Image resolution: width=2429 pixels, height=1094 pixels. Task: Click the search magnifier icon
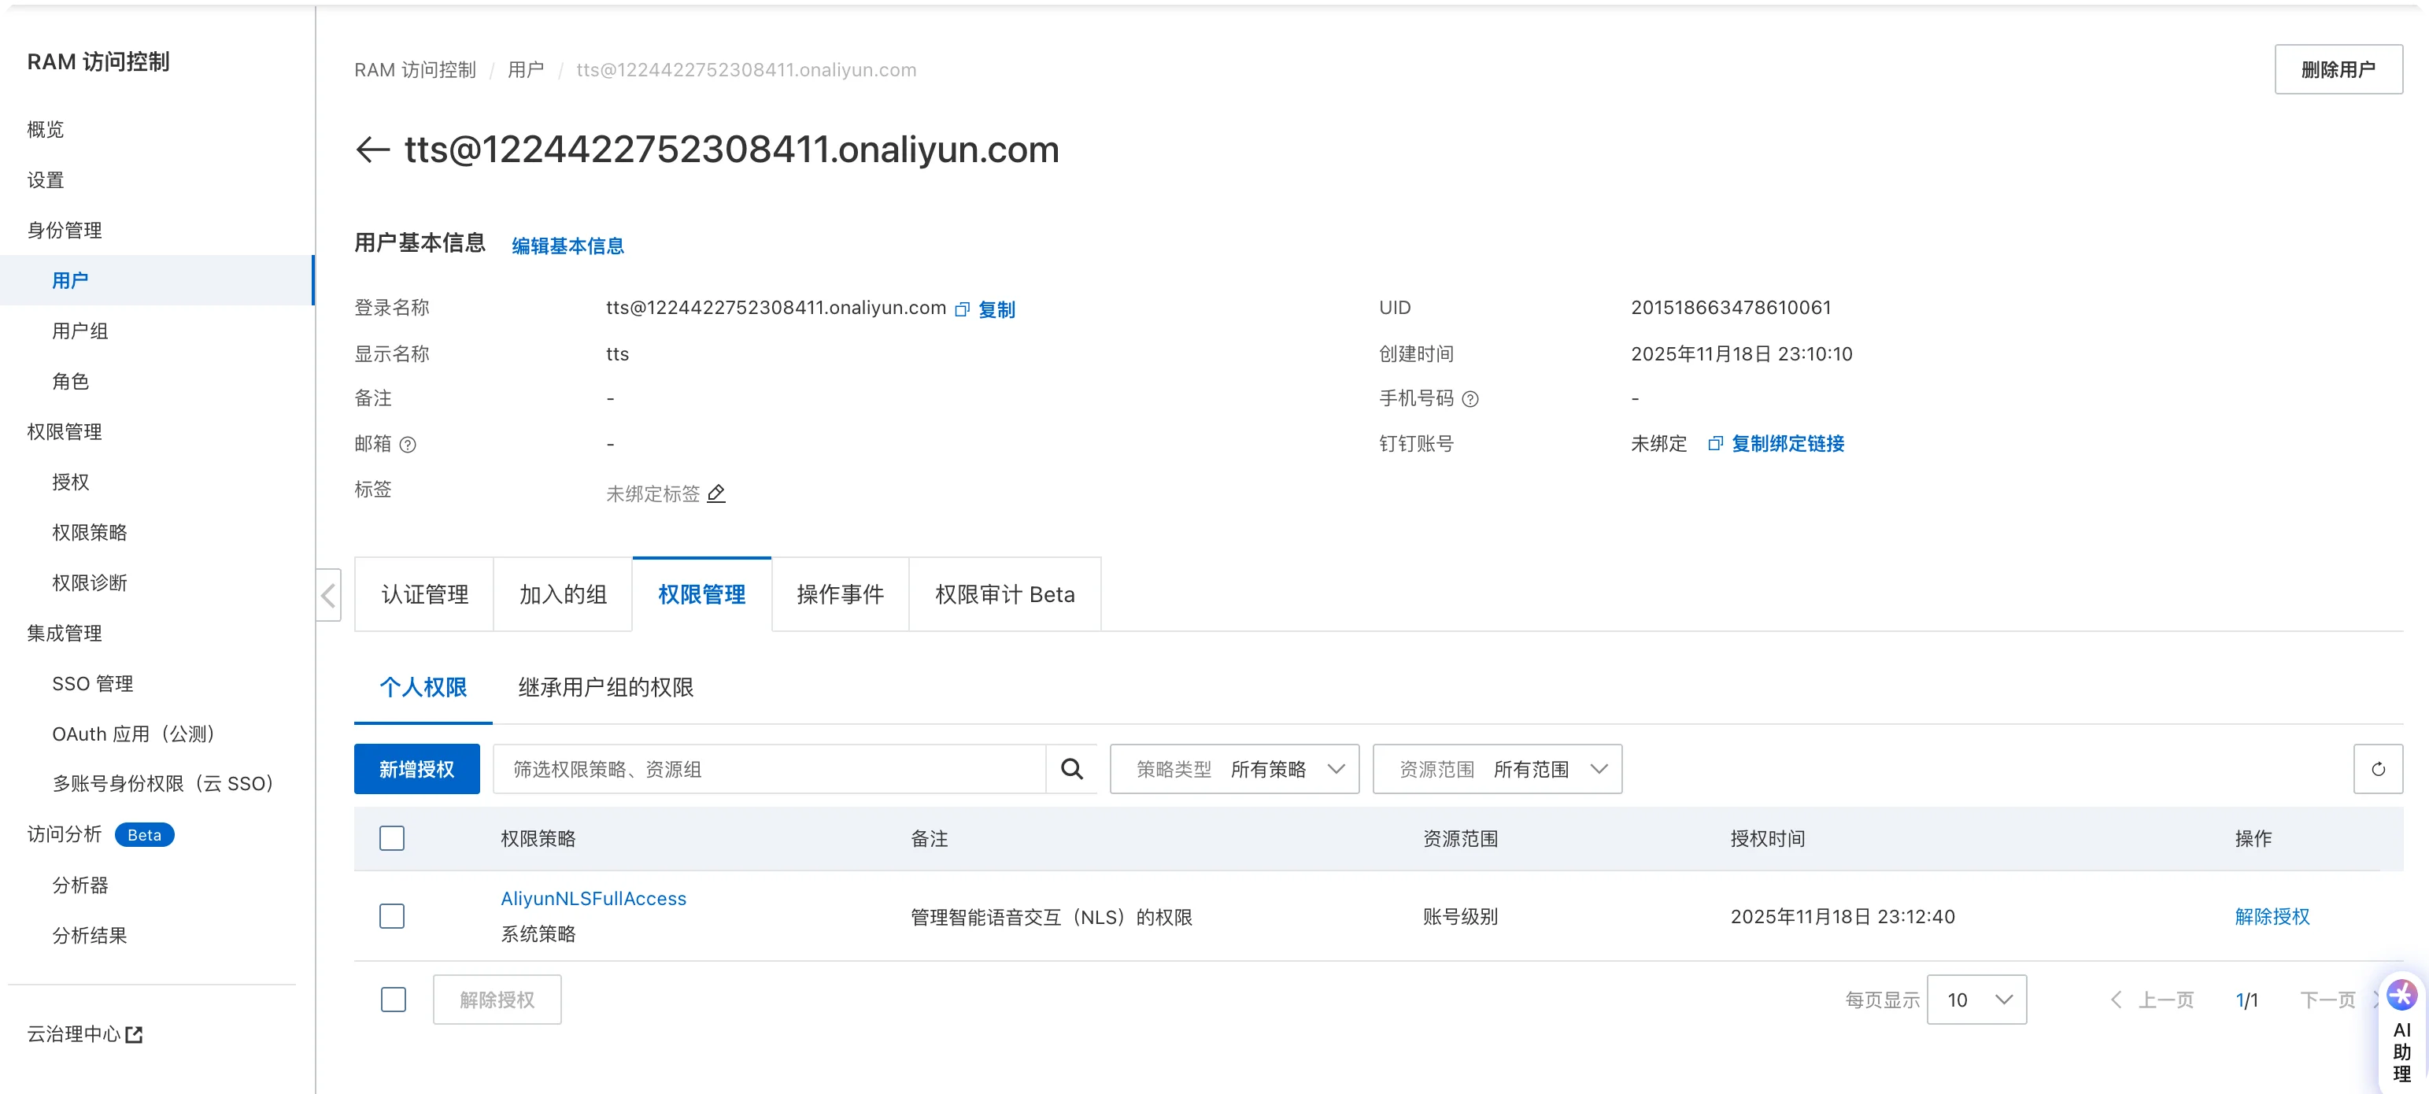[1071, 769]
